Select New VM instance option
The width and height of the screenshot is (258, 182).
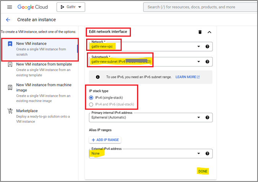pos(40,49)
